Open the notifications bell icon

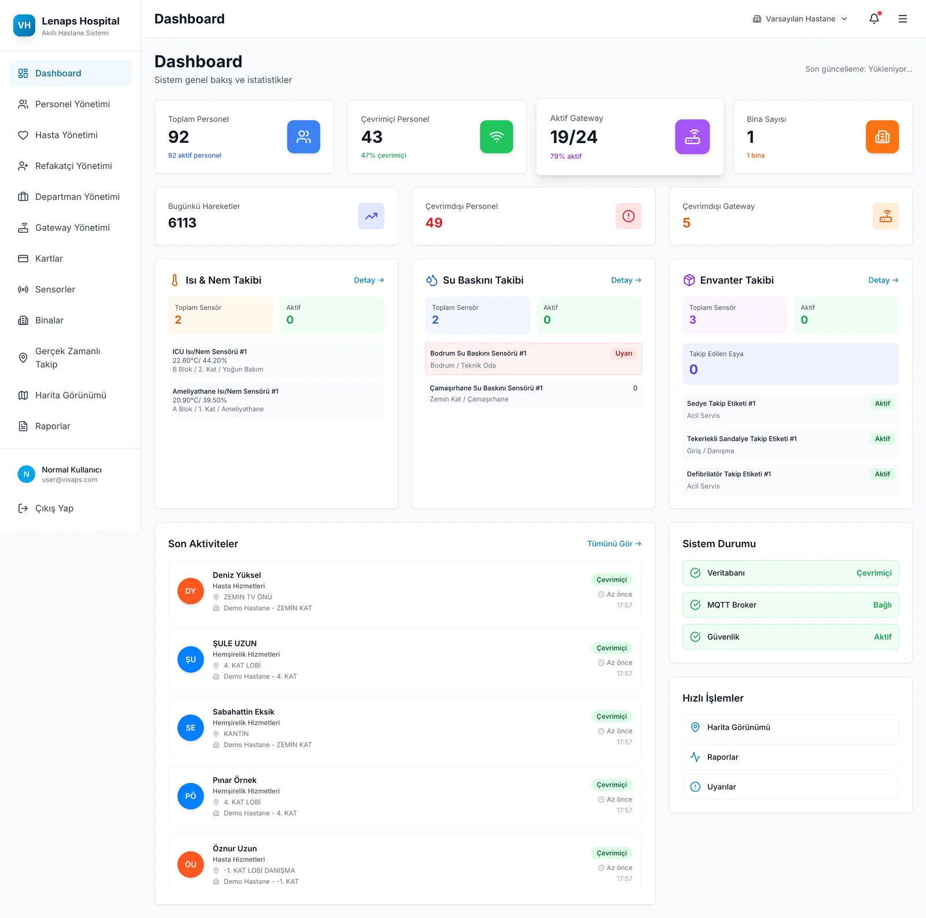point(874,19)
